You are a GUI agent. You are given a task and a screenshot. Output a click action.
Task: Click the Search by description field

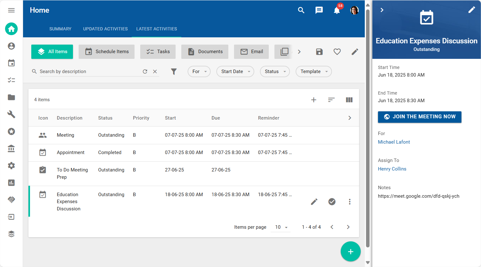[88, 71]
